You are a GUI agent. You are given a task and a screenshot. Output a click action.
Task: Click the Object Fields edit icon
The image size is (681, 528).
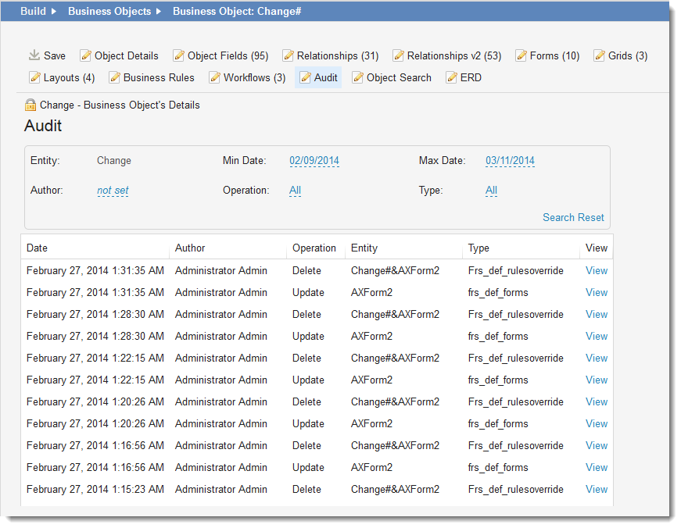pyautogui.click(x=179, y=55)
